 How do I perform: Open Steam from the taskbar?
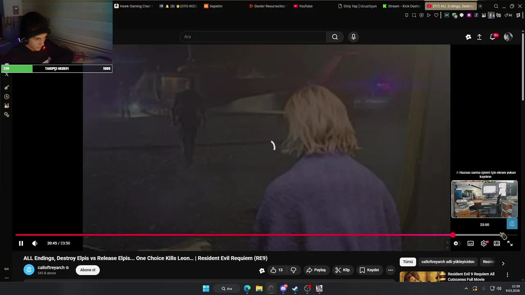(x=295, y=288)
